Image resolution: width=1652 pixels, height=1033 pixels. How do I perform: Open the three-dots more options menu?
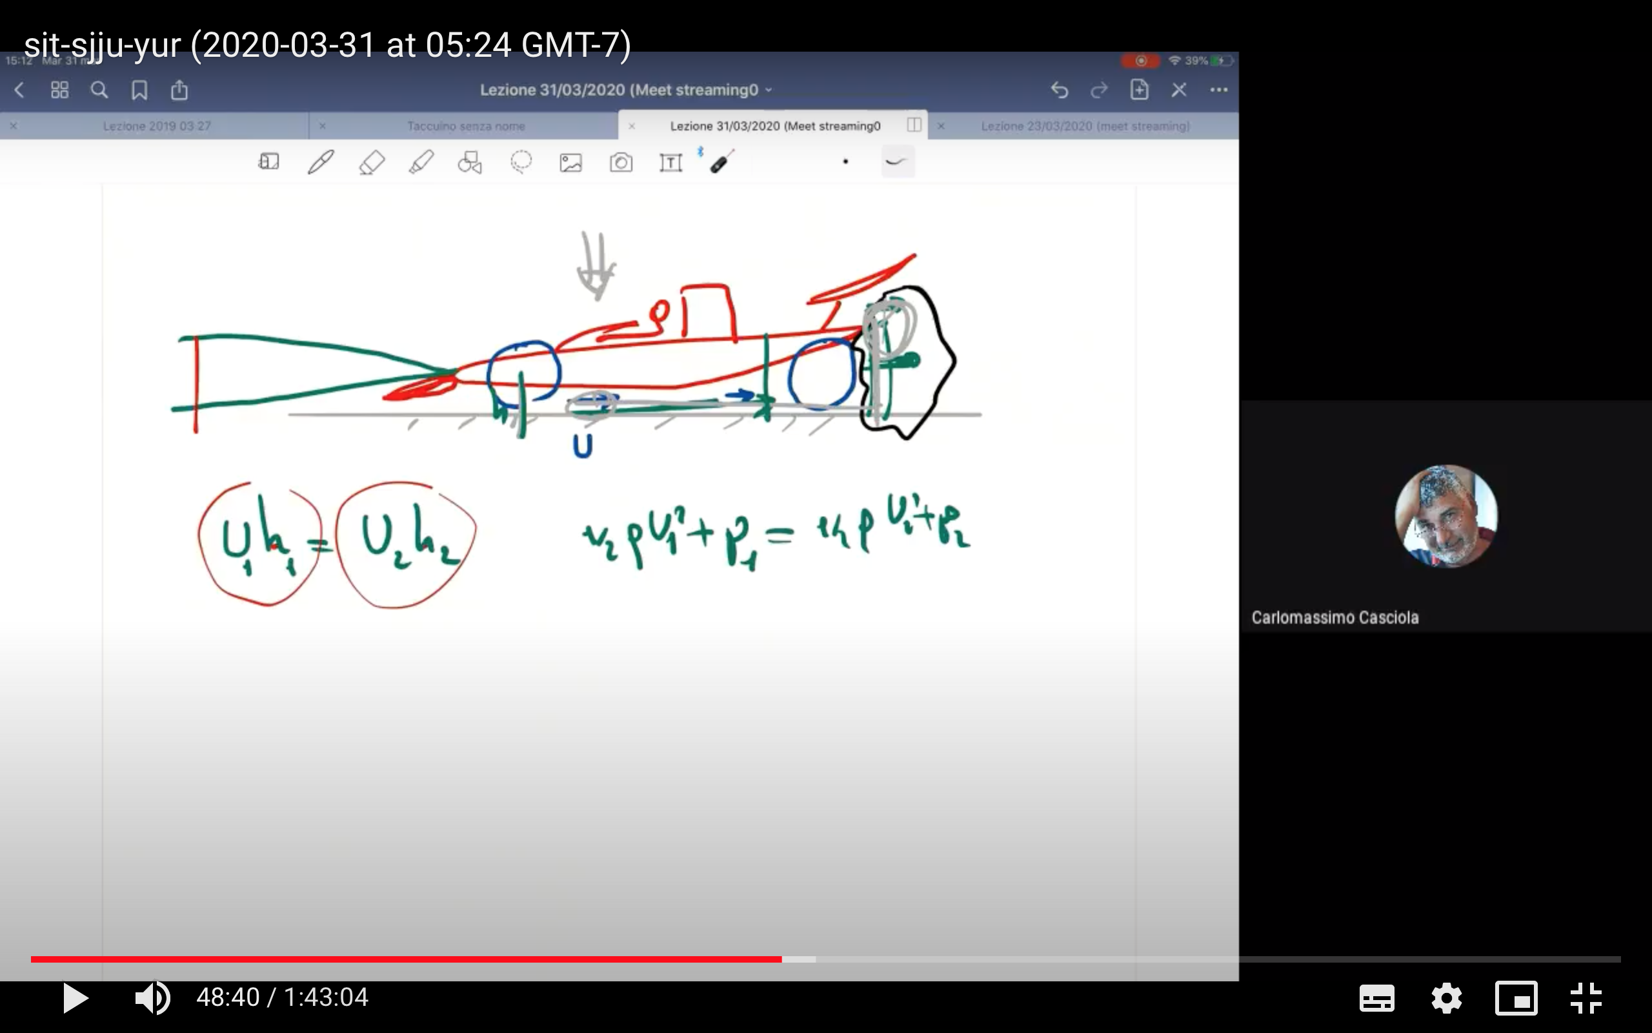(x=1218, y=90)
